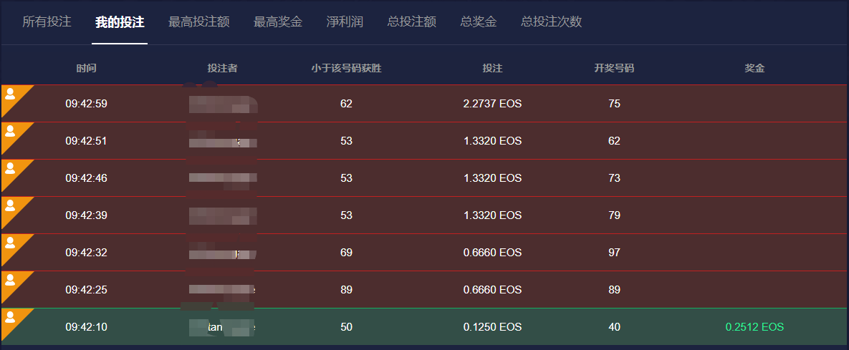849x350 pixels.
Task: Select the 我的投注 tab
Action: 120,22
